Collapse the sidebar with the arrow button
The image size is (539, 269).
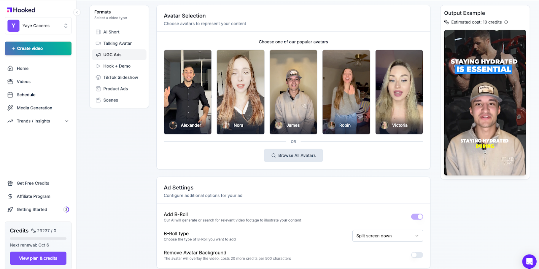point(77,12)
